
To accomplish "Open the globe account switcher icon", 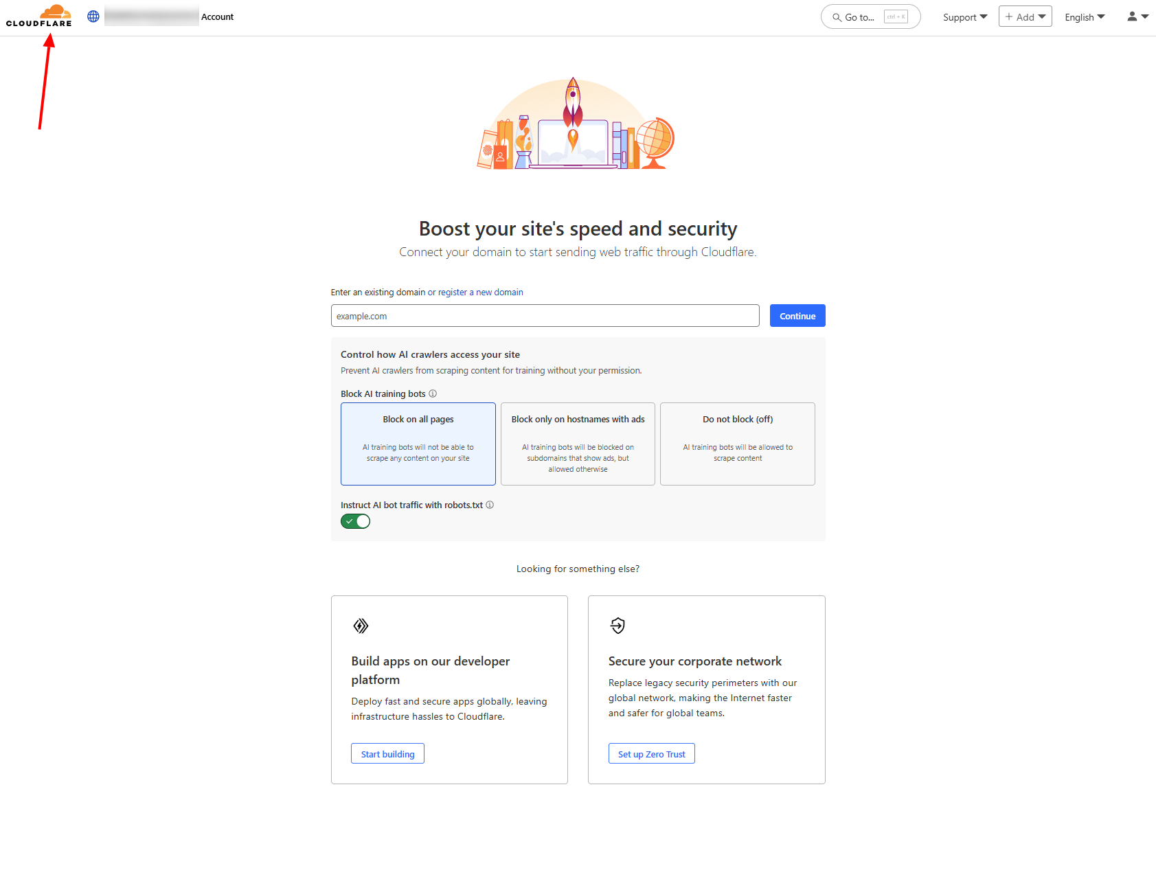I will (92, 16).
